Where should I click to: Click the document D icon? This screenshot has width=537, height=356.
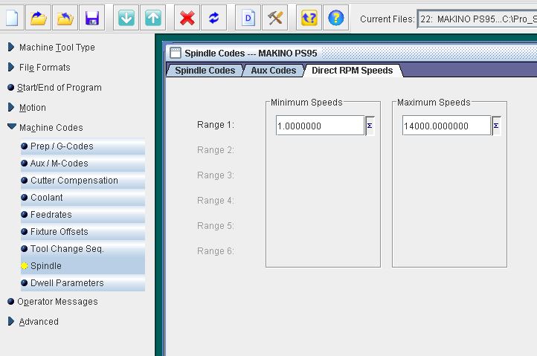click(x=248, y=18)
